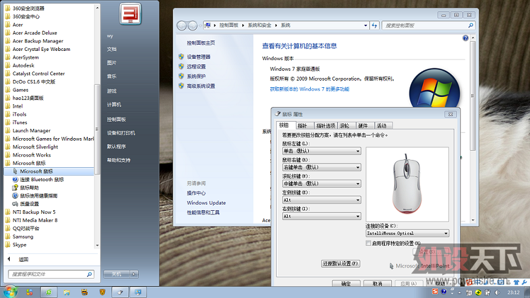Open 左侧按键 Alt dropdown
This screenshot has height=298, width=530.
pyautogui.click(x=322, y=200)
